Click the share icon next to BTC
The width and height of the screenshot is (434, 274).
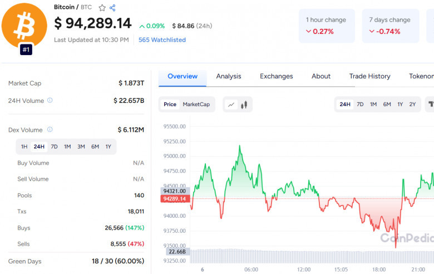pos(112,8)
